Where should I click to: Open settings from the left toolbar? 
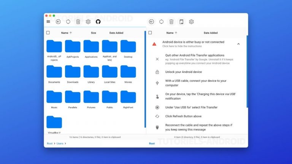pyautogui.click(x=88, y=22)
